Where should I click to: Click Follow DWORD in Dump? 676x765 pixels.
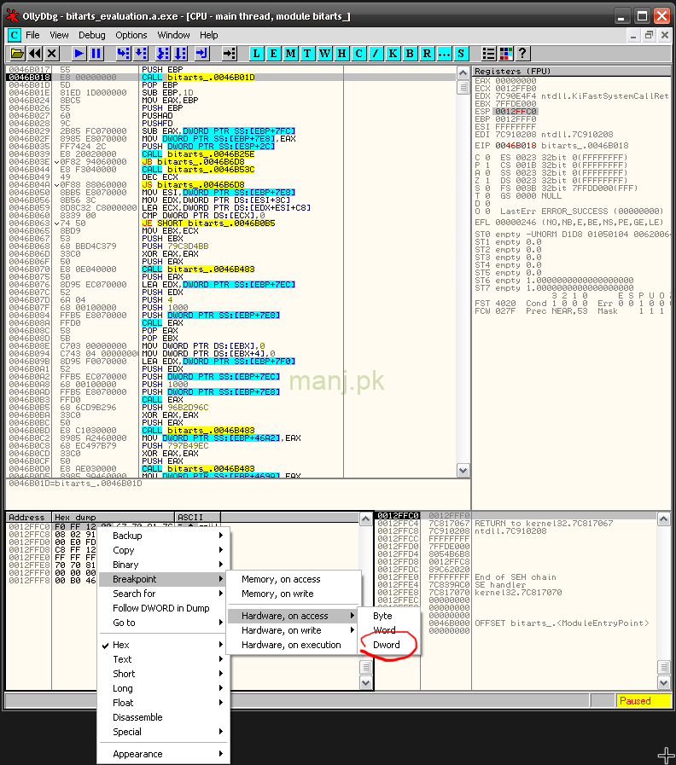coord(160,608)
